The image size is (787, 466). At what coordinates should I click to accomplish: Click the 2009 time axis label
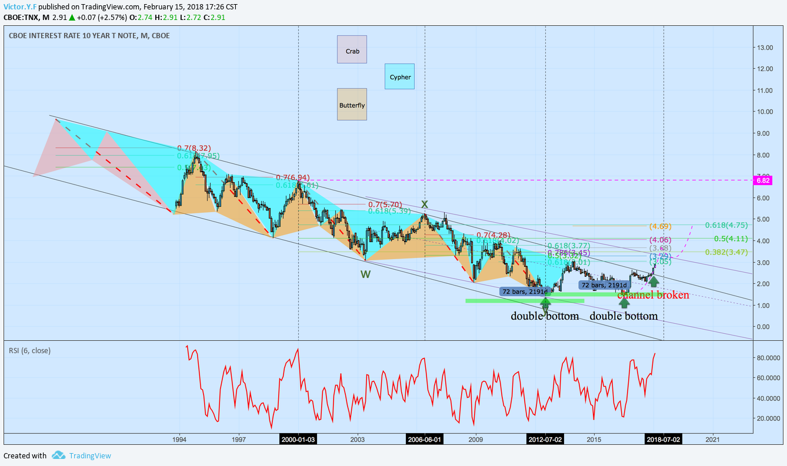point(475,439)
